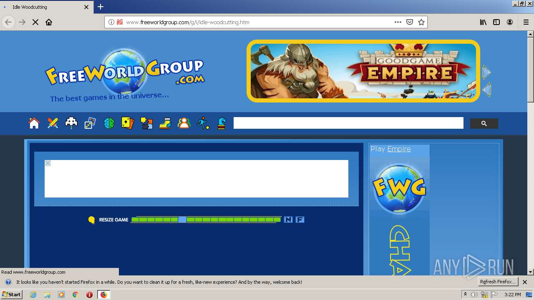
Task: Click the FWG globe sidebar image
Action: click(x=399, y=188)
